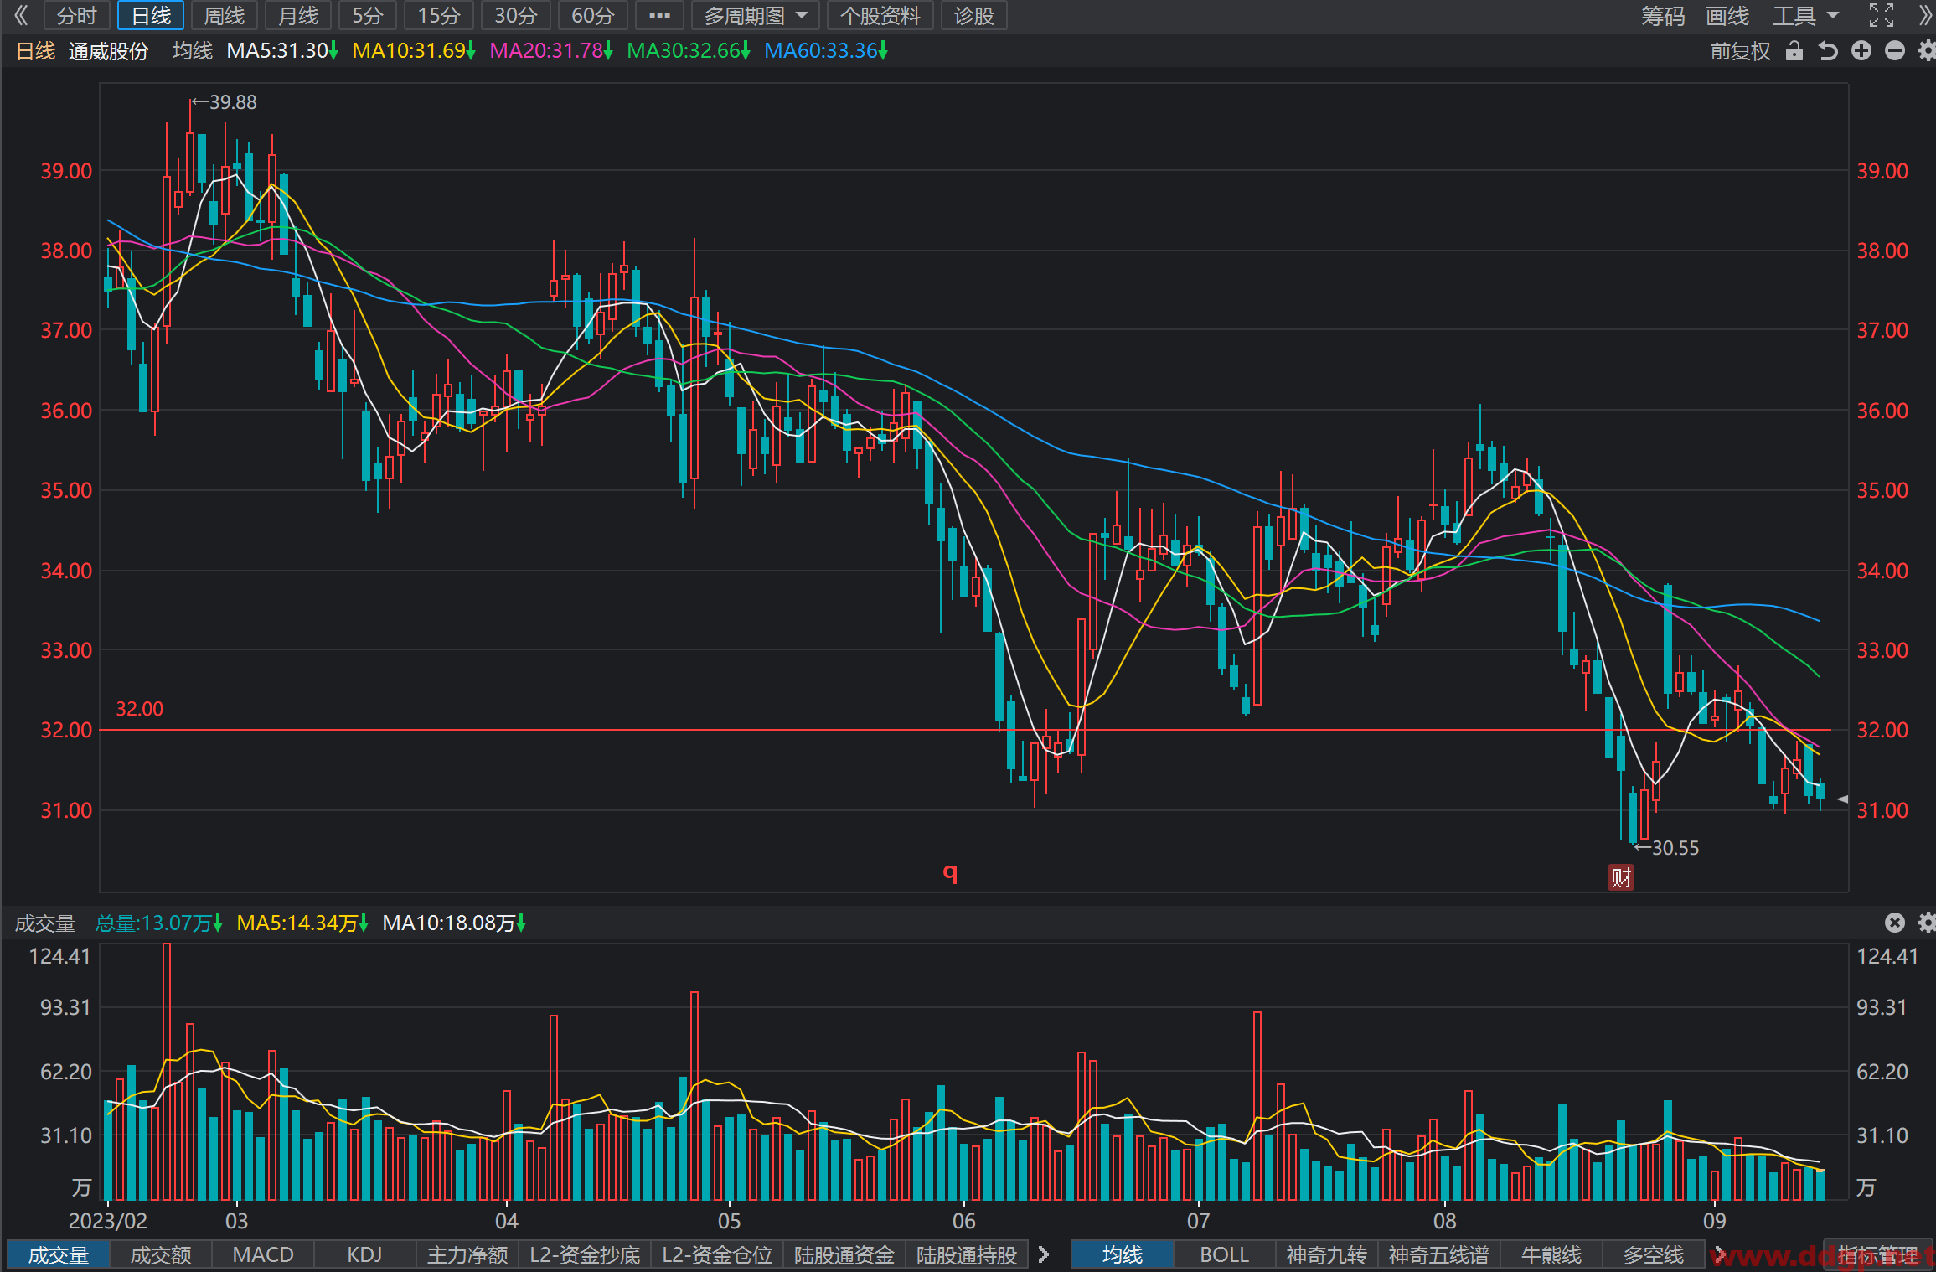The width and height of the screenshot is (1936, 1272).
Task: Zoom out the chart with minus icon
Action: coord(1895,51)
